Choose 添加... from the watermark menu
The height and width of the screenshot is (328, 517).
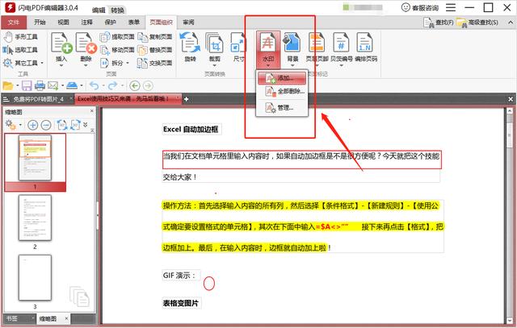tap(284, 78)
